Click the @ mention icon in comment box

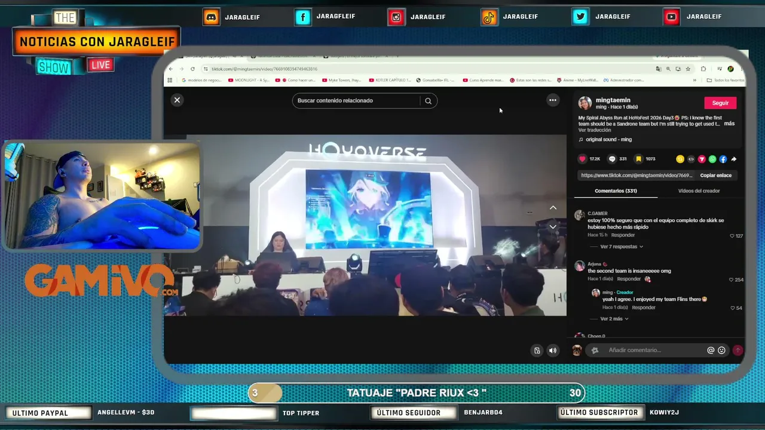(x=711, y=351)
